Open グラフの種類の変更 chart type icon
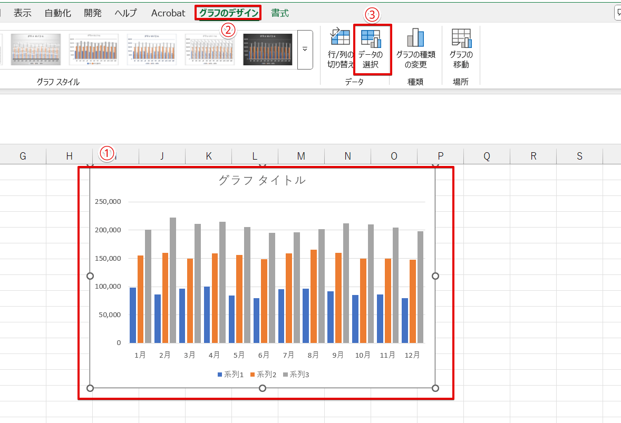The height and width of the screenshot is (423, 621). (x=415, y=38)
